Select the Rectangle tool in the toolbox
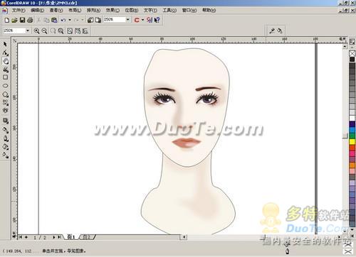 (x=5, y=77)
